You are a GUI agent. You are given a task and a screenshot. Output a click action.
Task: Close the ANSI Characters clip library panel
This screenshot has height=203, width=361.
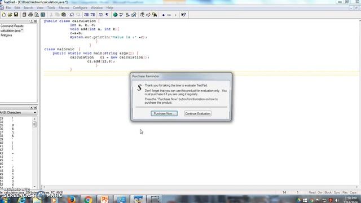point(35,108)
